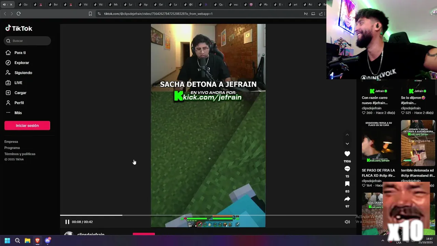Open 'Con razón carro nuevo' video
Viewport: 437px width, 246px height.
click(x=375, y=100)
